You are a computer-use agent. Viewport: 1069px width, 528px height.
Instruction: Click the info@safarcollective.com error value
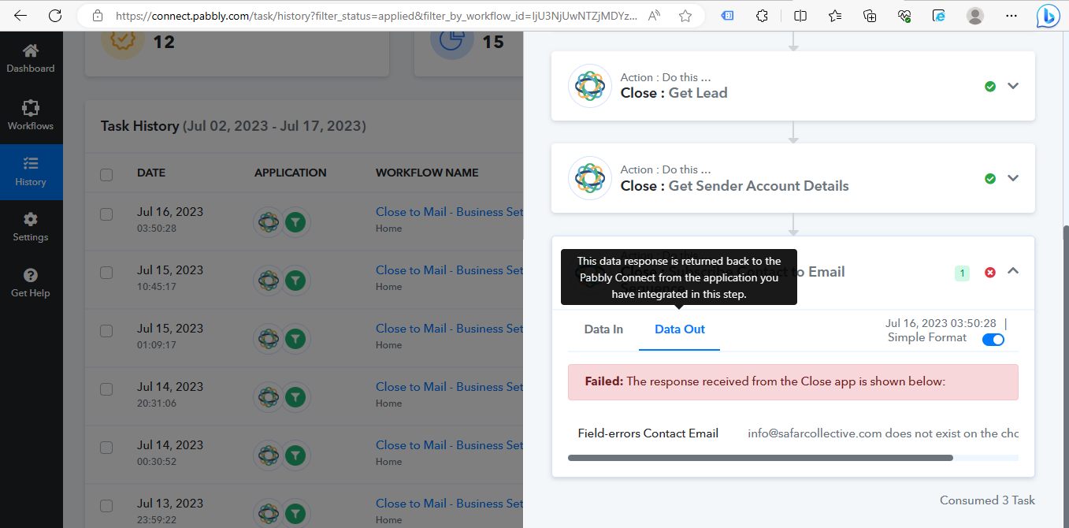883,433
